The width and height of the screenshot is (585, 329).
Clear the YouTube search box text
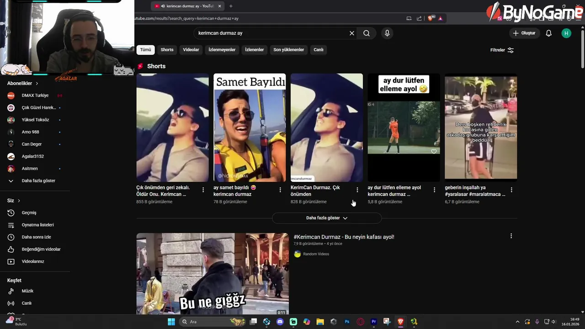coord(352,33)
